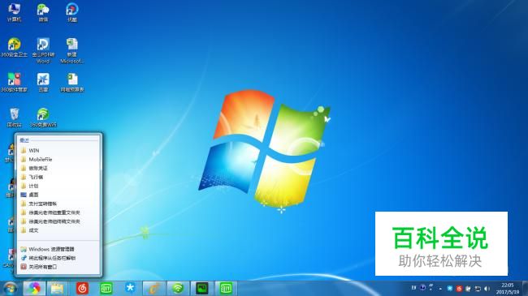Click the Windows Start orb
528x296 pixels.
click(x=10, y=288)
